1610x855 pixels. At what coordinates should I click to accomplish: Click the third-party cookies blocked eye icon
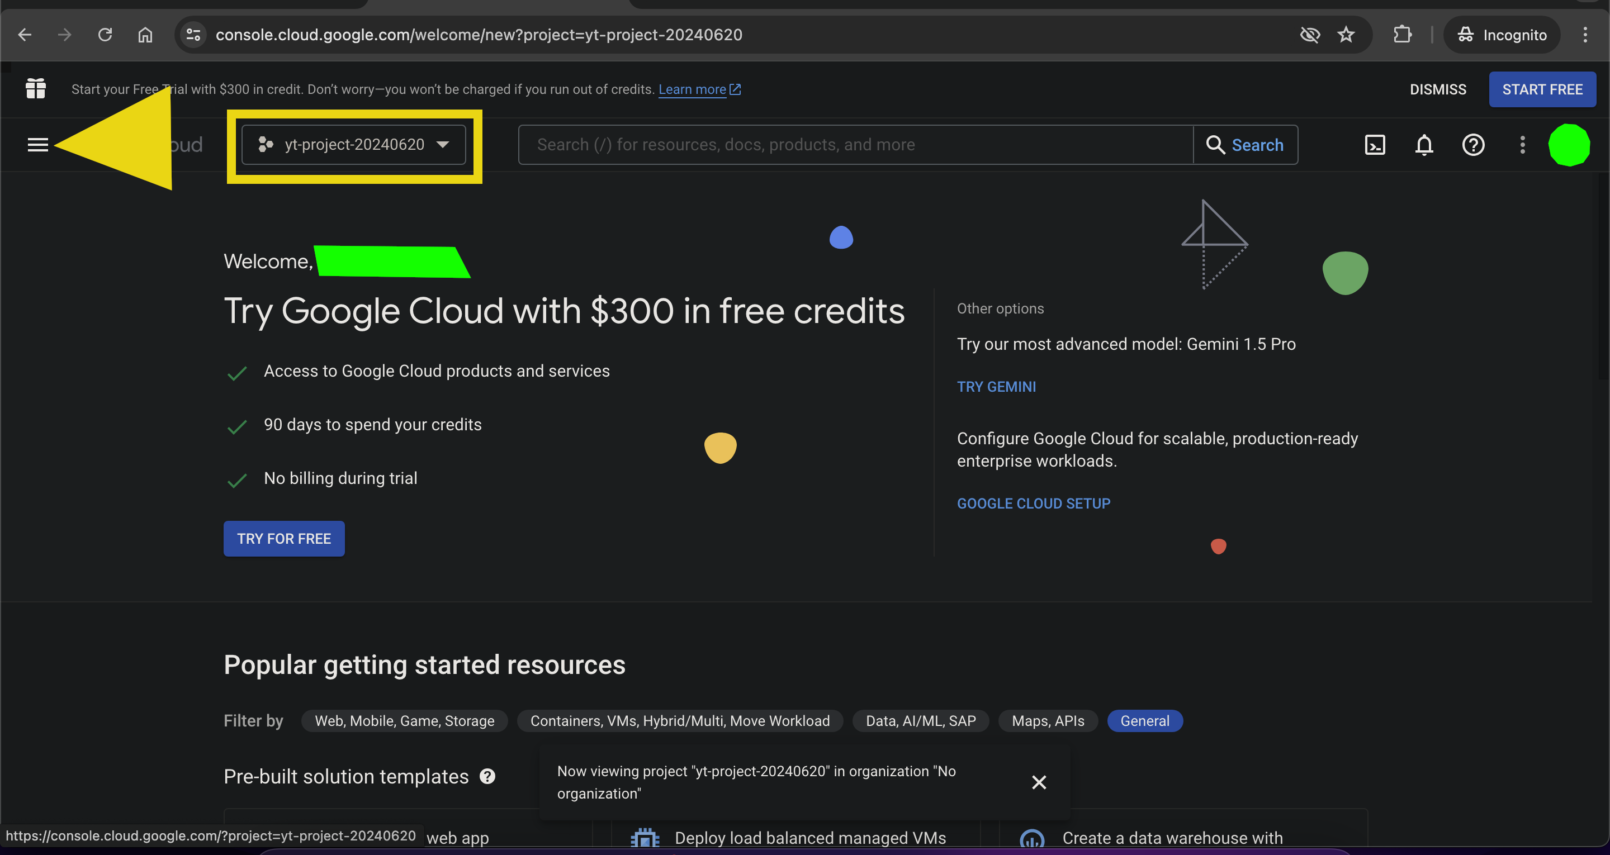pyautogui.click(x=1310, y=35)
